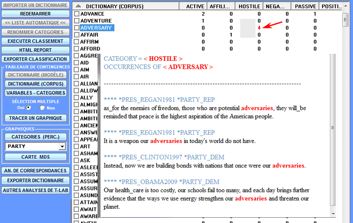Open VARIABLES - CATEGORIES table
This screenshot has width=353, height=223.
pyautogui.click(x=36, y=93)
